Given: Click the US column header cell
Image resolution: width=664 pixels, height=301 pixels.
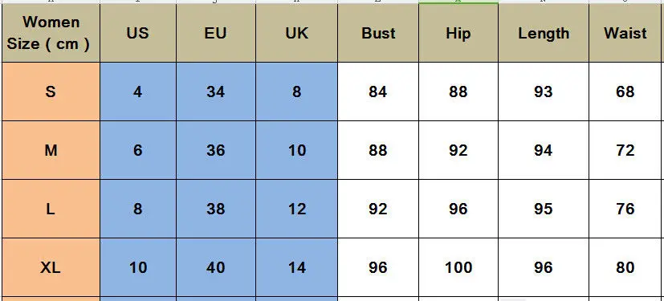Looking at the screenshot, I should [138, 33].
